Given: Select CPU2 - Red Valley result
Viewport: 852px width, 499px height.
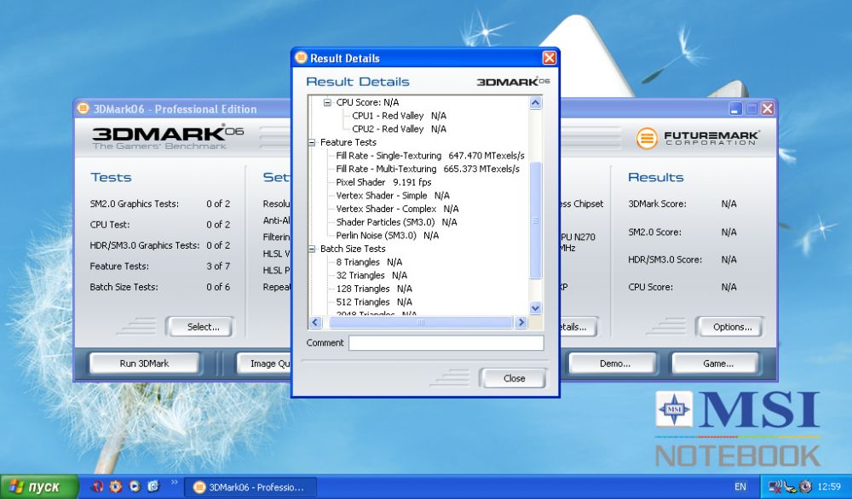Looking at the screenshot, I should click(x=399, y=129).
